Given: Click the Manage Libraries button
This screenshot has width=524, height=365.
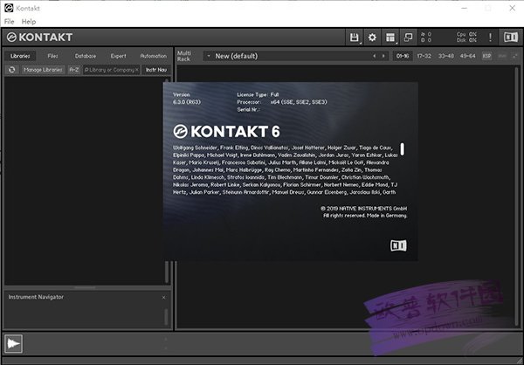Looking at the screenshot, I should coord(43,70).
